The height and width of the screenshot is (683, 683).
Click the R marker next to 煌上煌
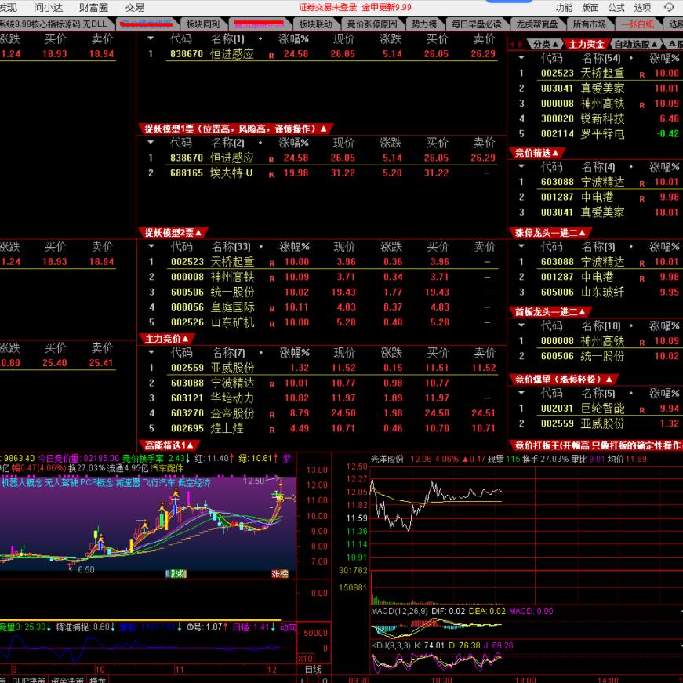coord(272,430)
